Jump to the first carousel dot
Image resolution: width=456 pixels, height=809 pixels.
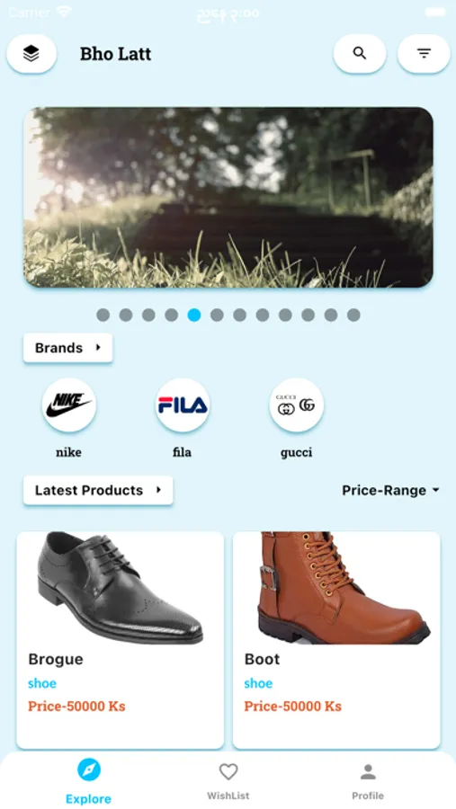[103, 315]
